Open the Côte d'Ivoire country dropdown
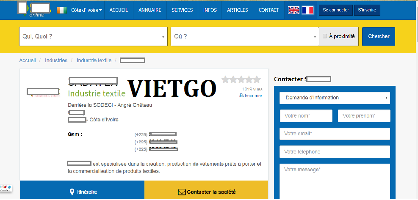The image size is (418, 200). coord(87,10)
